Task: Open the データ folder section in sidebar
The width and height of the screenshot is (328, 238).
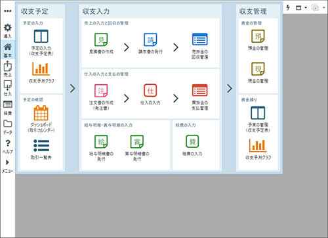Action: point(8,127)
